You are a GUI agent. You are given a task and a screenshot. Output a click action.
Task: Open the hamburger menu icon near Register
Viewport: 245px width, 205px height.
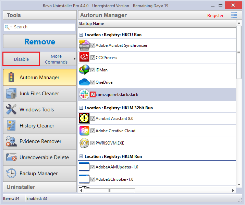pyautogui.click(x=234, y=15)
